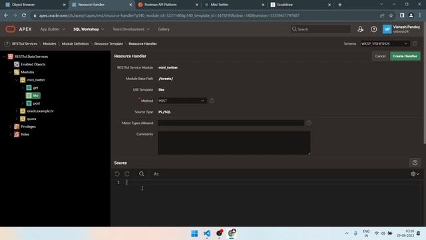Go to Modules breadcrumb link
Viewport: 426px width, 240px height.
pos(49,43)
